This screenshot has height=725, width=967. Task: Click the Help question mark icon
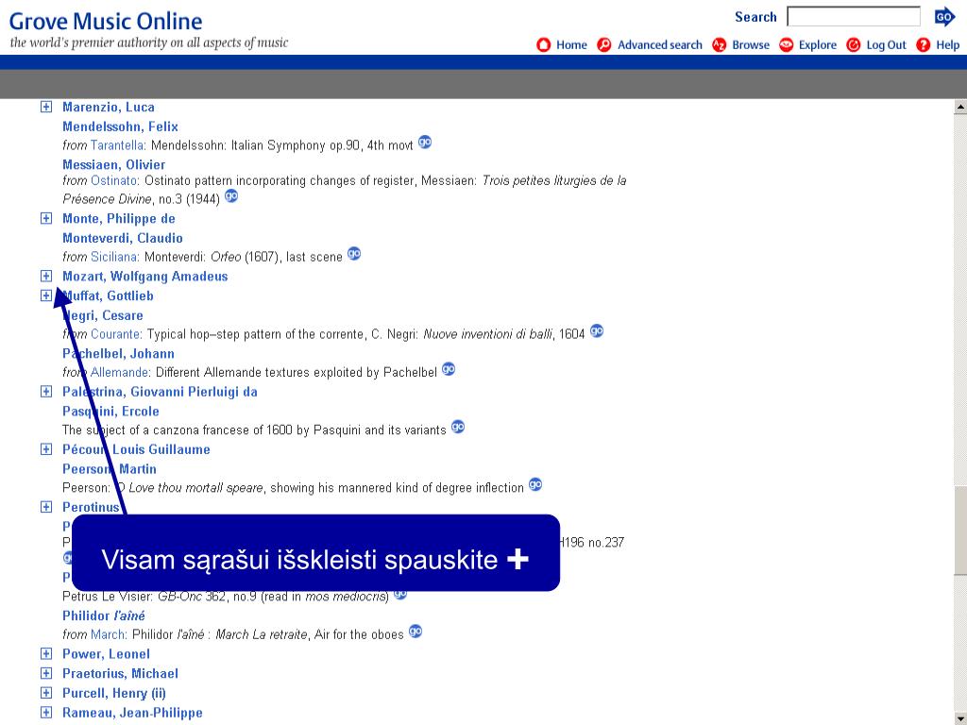[x=924, y=45]
